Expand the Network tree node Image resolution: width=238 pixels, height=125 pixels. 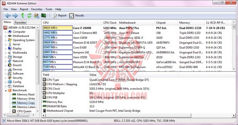(x=6, y=61)
